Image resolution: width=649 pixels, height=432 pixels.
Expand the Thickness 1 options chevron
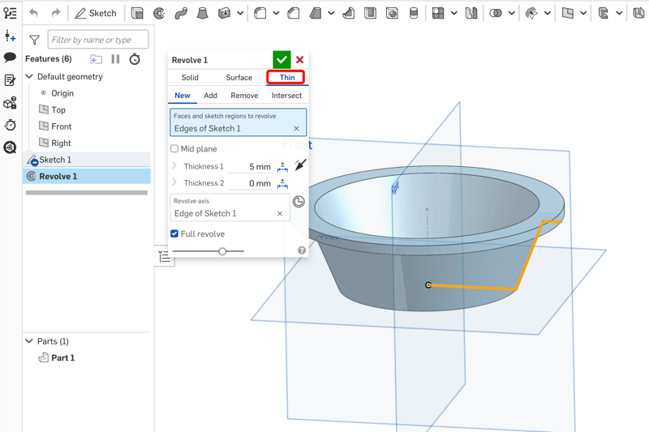(x=174, y=166)
